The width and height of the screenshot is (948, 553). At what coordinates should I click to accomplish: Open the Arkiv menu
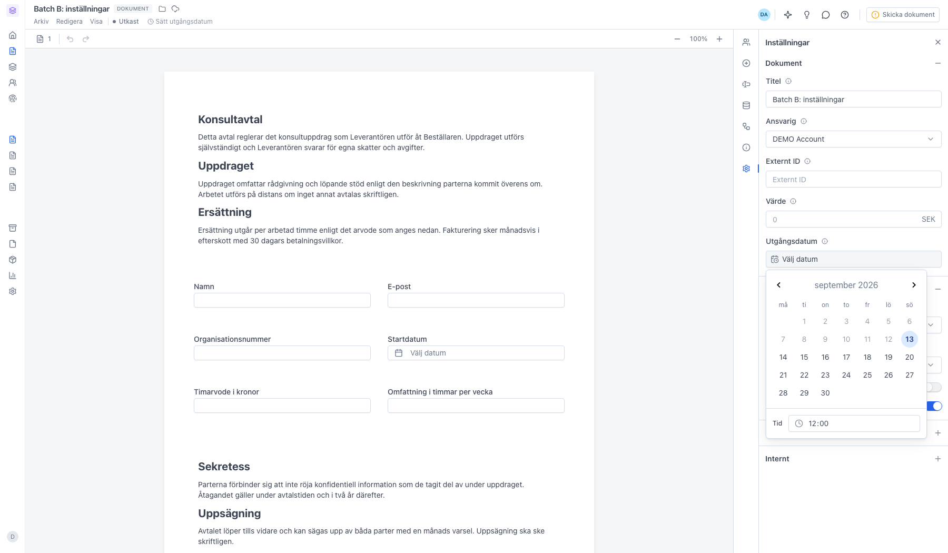tap(41, 22)
